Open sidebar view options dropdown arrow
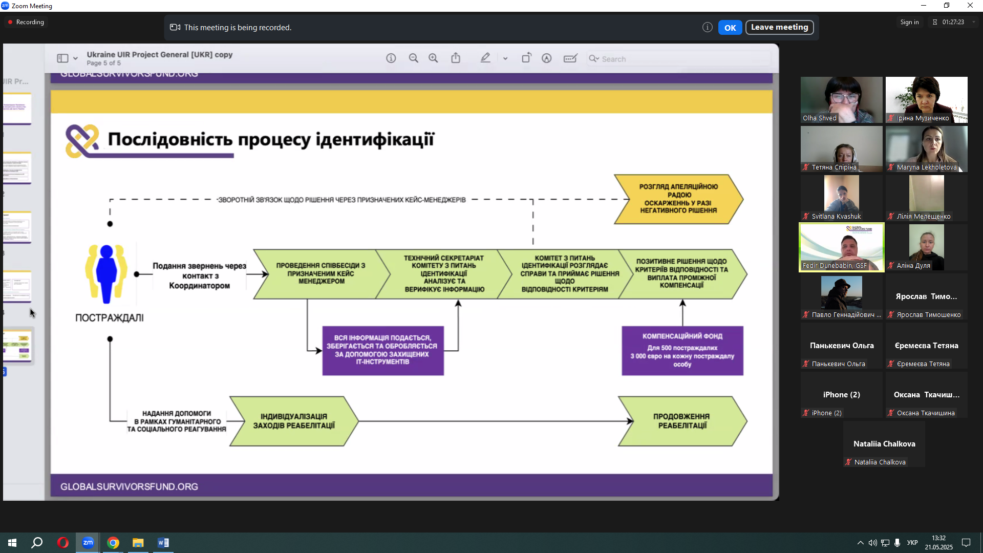The image size is (983, 553). 76,58
